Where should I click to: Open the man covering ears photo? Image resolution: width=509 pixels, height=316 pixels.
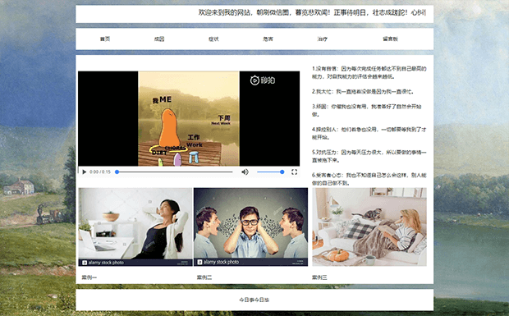250,227
